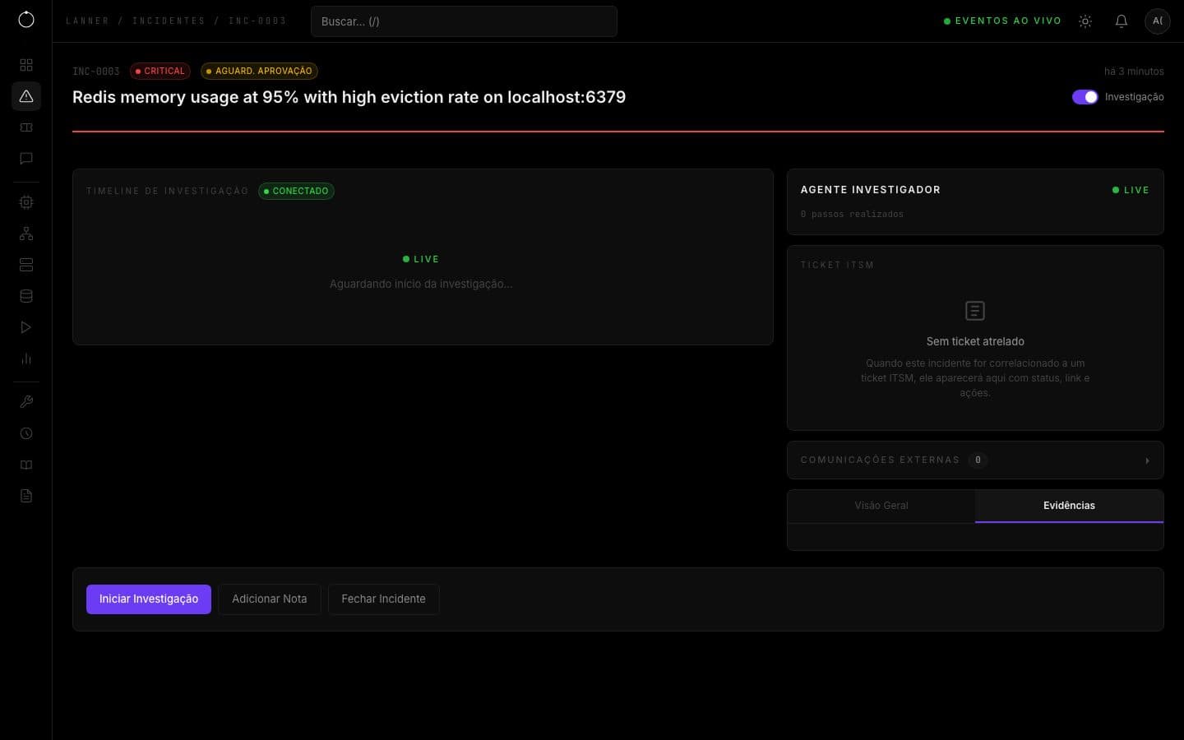Click the Agente Investigador heading

click(x=871, y=190)
